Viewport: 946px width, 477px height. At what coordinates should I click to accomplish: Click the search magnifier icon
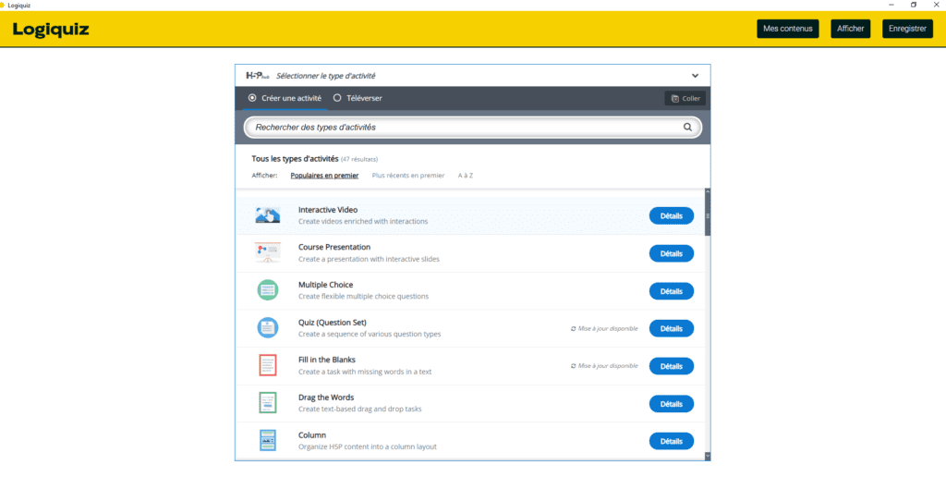(x=687, y=127)
